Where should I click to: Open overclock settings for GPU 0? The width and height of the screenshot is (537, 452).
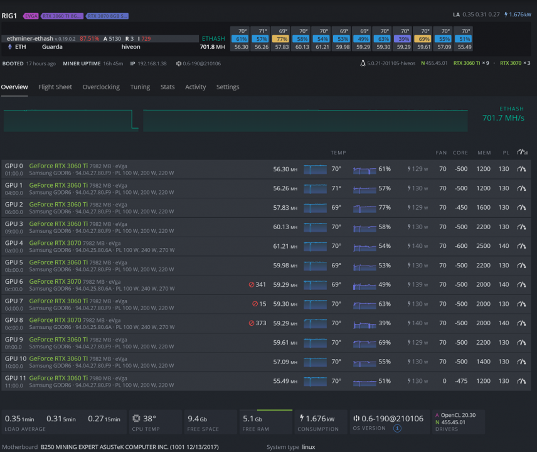click(521, 169)
